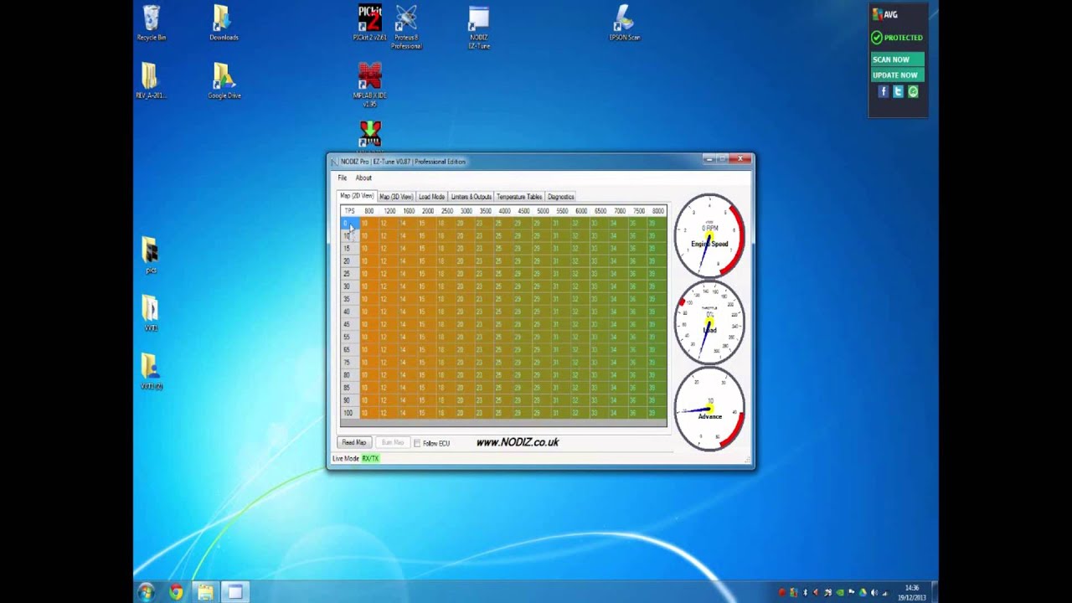Image resolution: width=1072 pixels, height=603 pixels.
Task: Click the Advance gauge
Action: pyautogui.click(x=709, y=410)
